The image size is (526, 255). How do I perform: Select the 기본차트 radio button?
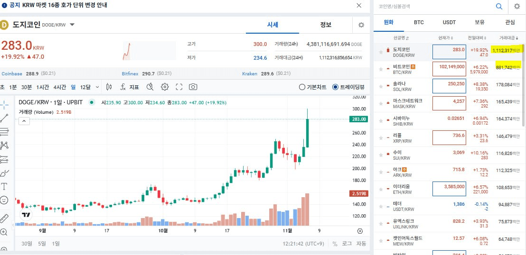click(302, 87)
